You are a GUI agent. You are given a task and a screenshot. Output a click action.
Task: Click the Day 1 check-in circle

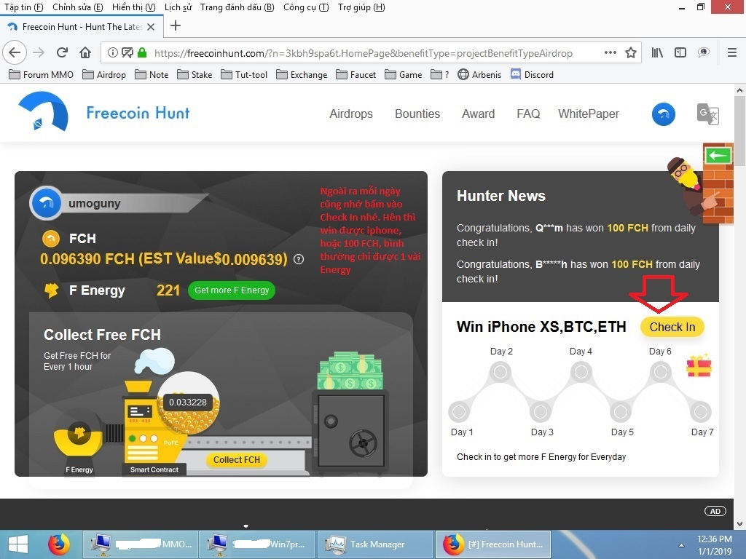pyautogui.click(x=459, y=412)
